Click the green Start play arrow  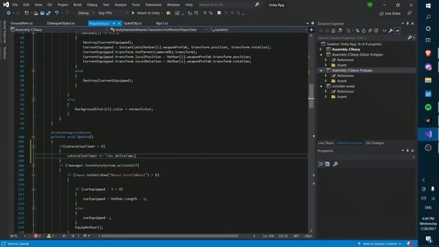click(x=133, y=13)
